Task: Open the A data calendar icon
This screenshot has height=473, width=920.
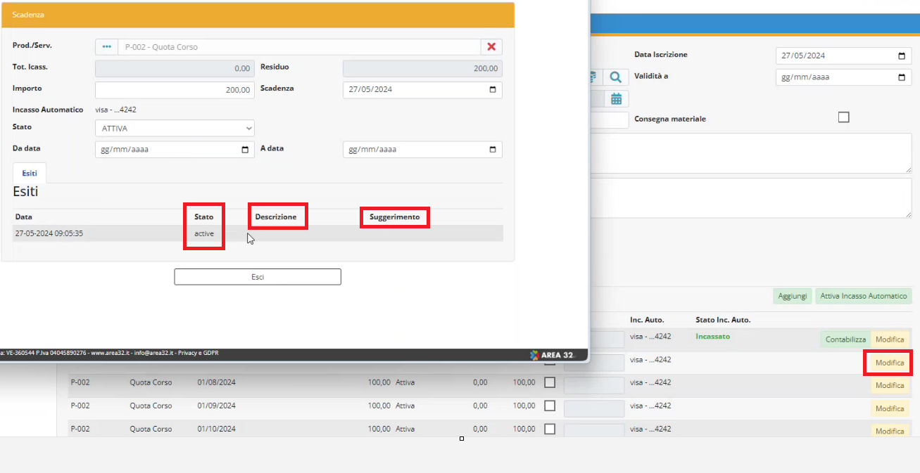Action: pos(492,149)
